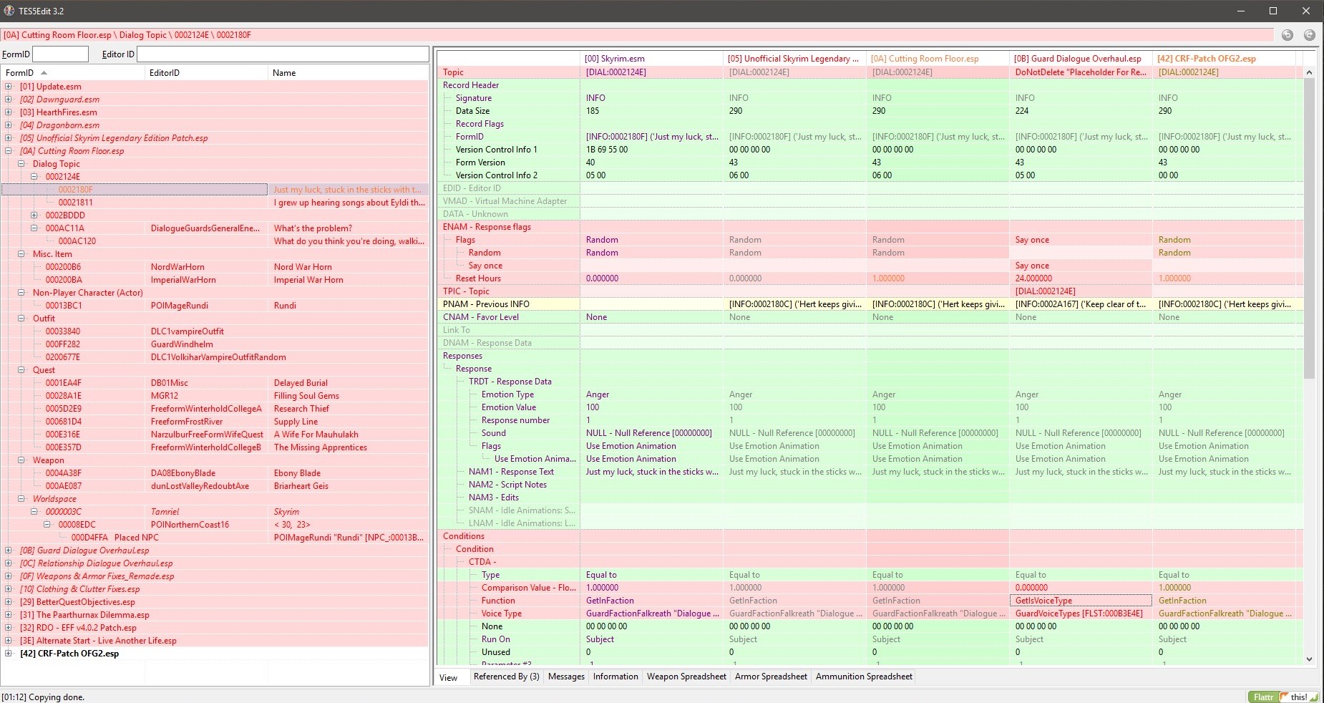The height and width of the screenshot is (703, 1324).
Task: Select the DB01Misc 'Delayed Burial' quest
Action: pyautogui.click(x=215, y=383)
